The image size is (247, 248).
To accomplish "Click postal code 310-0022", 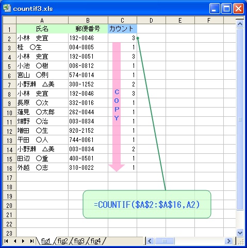I will (88, 168).
